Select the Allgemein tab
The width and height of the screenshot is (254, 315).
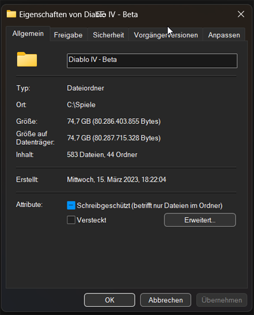click(28, 34)
